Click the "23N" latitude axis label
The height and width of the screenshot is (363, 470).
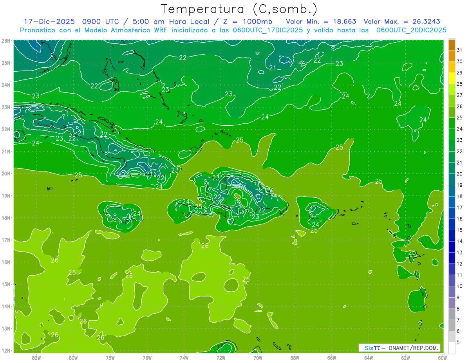point(5,107)
